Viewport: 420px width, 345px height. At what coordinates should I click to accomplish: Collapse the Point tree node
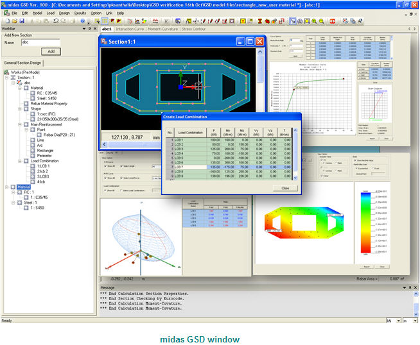[x=26, y=130]
